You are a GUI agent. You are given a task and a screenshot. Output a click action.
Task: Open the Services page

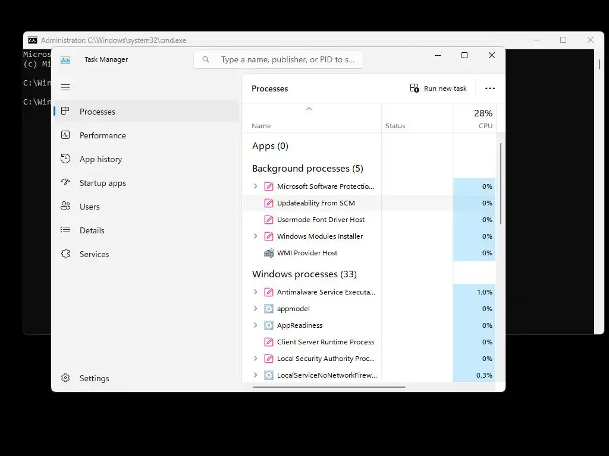click(147, 254)
